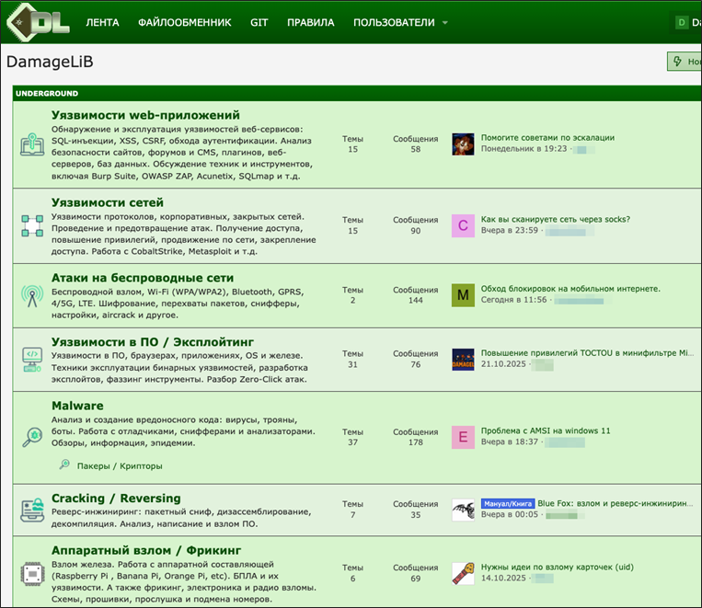Click the Cracking / Reversing category icon
The image size is (702, 608).
click(32, 510)
